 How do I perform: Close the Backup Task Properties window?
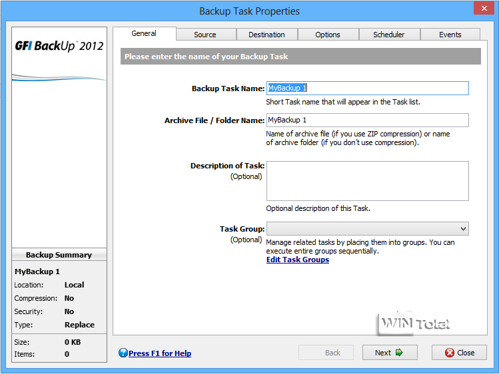coord(484,8)
